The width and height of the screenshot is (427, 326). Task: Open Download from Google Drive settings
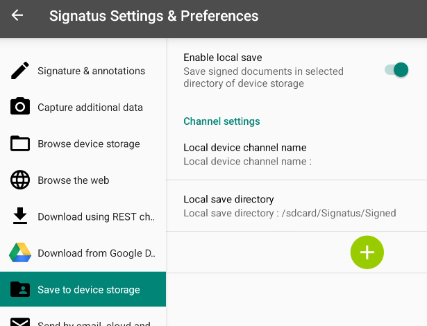click(96, 253)
